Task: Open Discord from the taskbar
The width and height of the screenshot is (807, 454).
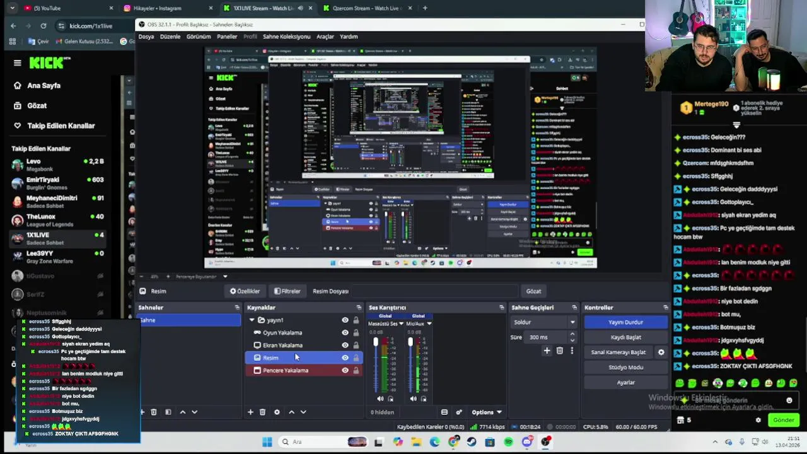Action: (x=527, y=442)
